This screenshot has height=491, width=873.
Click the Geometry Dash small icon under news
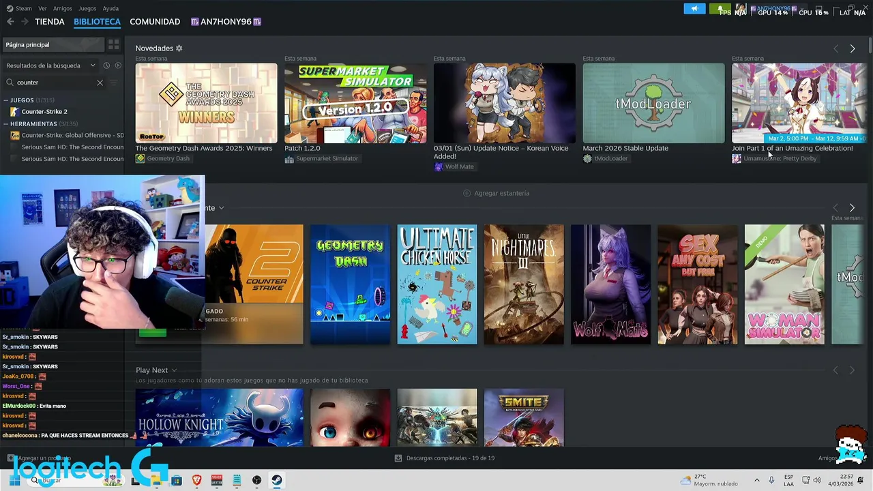pyautogui.click(x=140, y=158)
